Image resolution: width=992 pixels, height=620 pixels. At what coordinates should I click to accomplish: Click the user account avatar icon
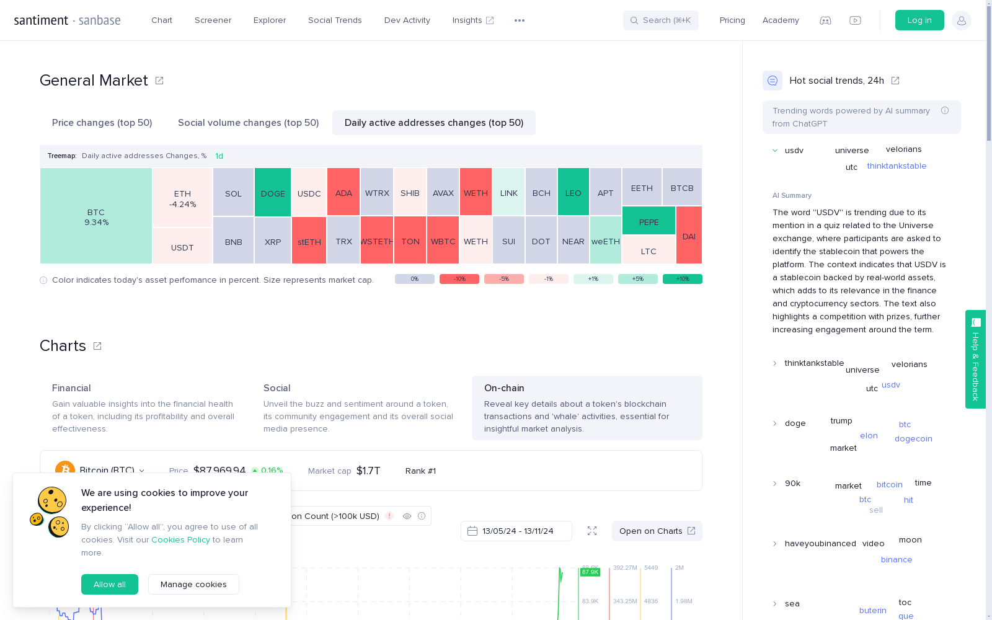tap(962, 20)
